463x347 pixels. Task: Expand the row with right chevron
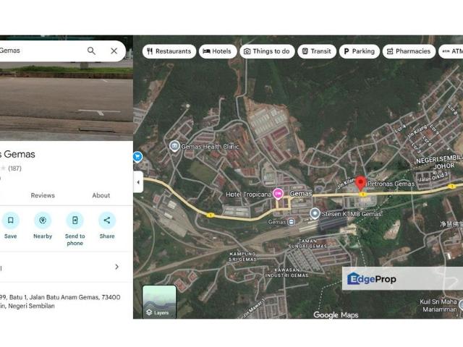pyautogui.click(x=116, y=267)
